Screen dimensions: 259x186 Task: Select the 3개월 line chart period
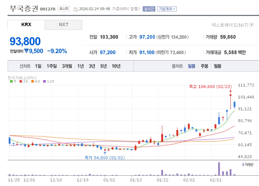click(67, 66)
